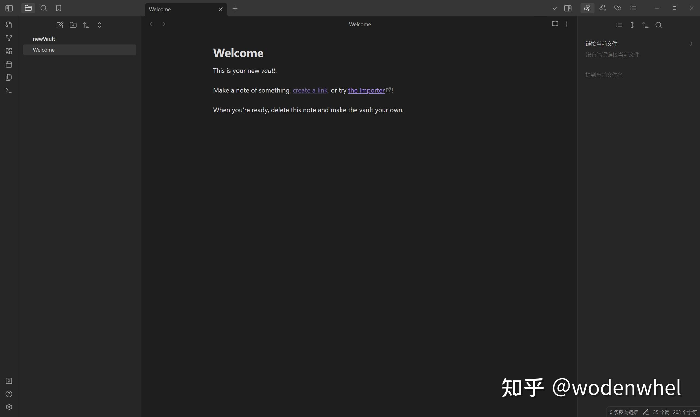This screenshot has height=417, width=700.
Task: Create new canvas ribbon icon
Action: point(9,51)
